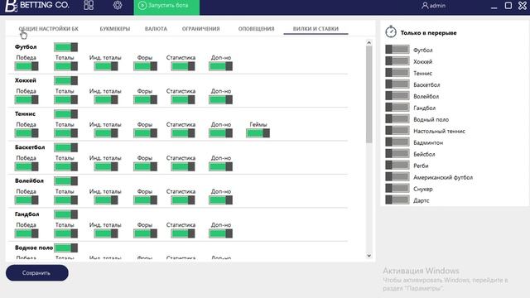The height and width of the screenshot is (298, 530).
Task: Disable the main Теннис switch
Action: click(x=66, y=114)
